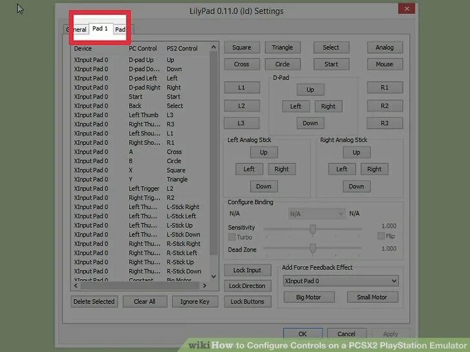Open the XInput Pad 0 force feedback dropdown
The width and height of the screenshot is (470, 352).
coord(341,281)
